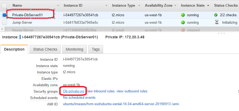Viewport: 239px width, 111px height.
Task: Click the Instance State column header
Action: (193, 6)
